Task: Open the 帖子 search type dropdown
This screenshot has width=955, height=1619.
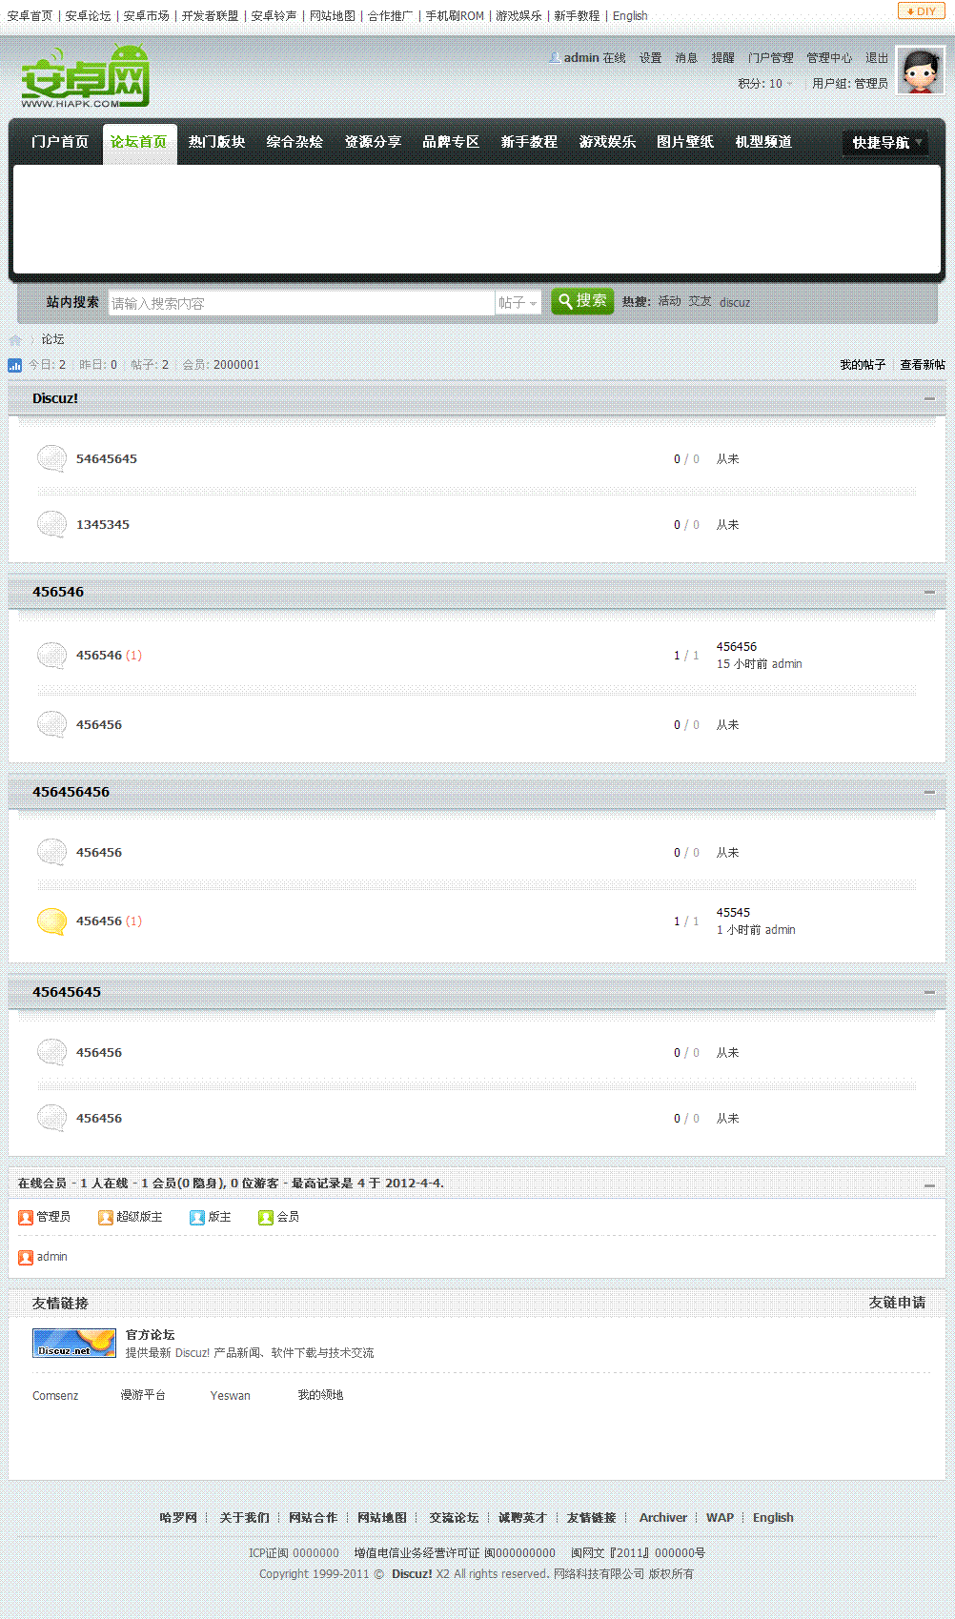Action: tap(518, 303)
